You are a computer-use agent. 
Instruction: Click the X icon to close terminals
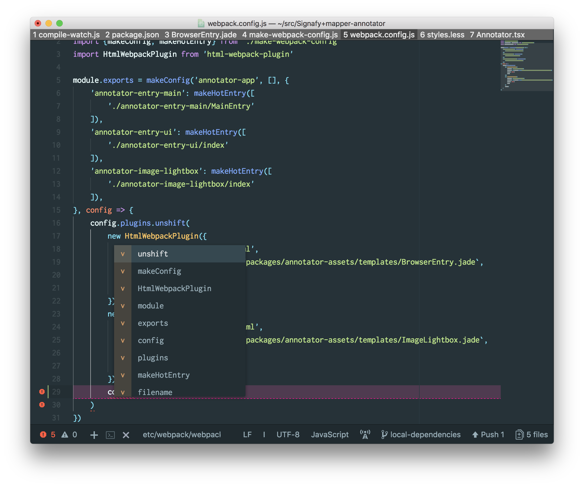[126, 435]
